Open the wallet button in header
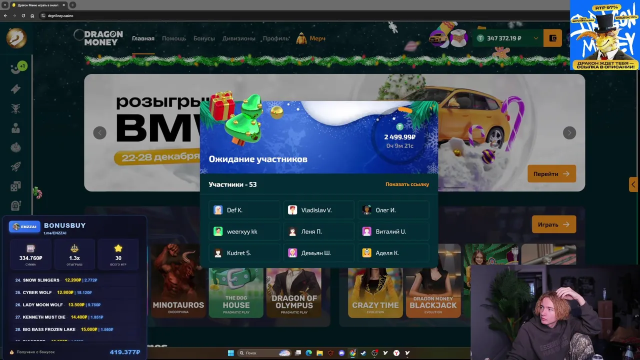Screen dimensions: 640x360 [x=553, y=38]
